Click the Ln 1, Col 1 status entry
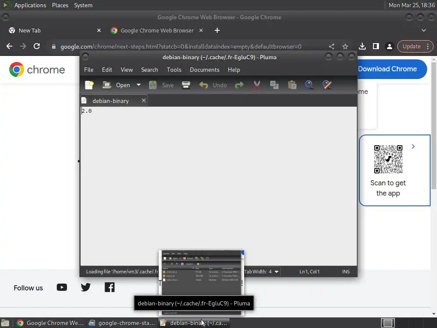 [309, 272]
